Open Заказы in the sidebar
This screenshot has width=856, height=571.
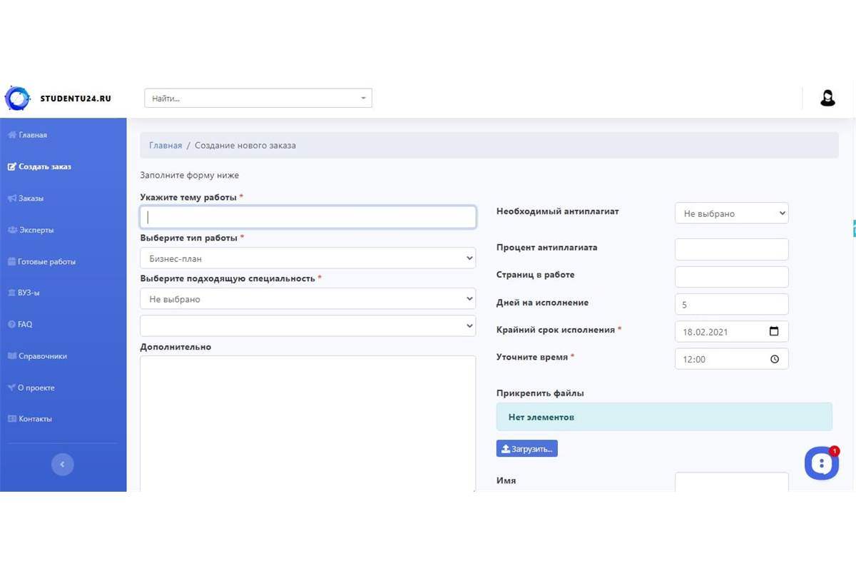31,198
